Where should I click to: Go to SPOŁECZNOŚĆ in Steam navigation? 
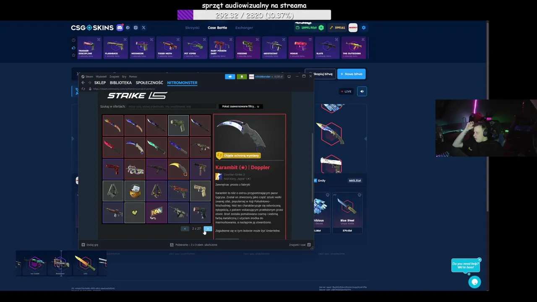[x=149, y=83]
